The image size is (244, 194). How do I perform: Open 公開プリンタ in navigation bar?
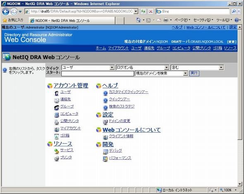pos(201,48)
